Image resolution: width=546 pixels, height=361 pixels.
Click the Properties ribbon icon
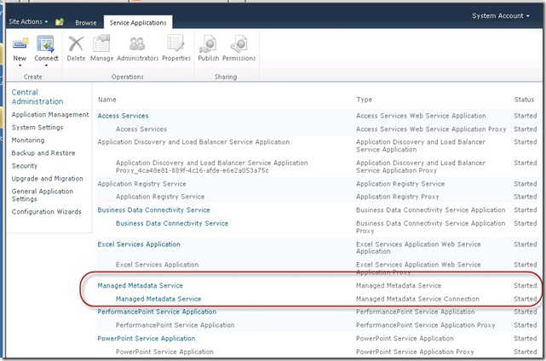pyautogui.click(x=176, y=43)
